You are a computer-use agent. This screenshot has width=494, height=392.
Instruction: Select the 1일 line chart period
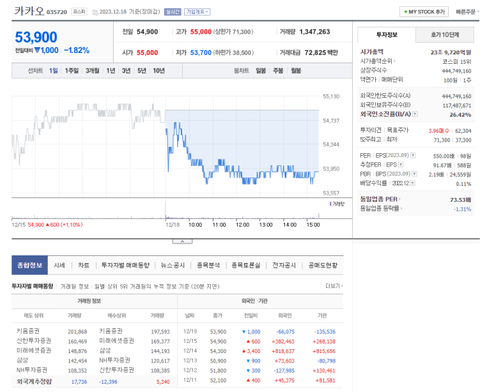[53, 70]
